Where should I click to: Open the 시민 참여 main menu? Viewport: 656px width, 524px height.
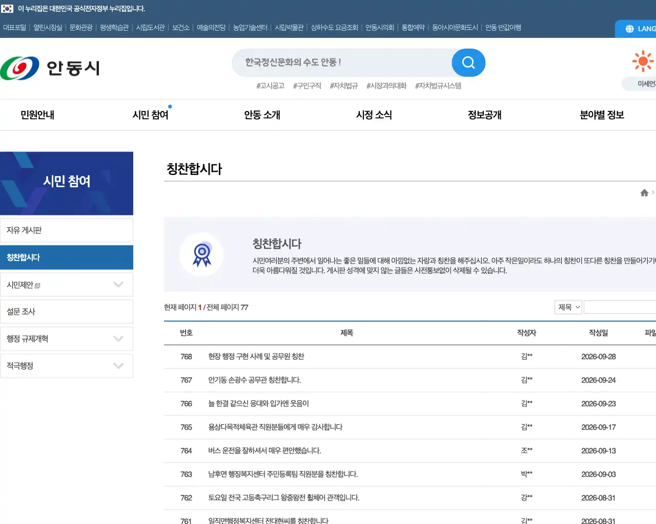click(150, 115)
